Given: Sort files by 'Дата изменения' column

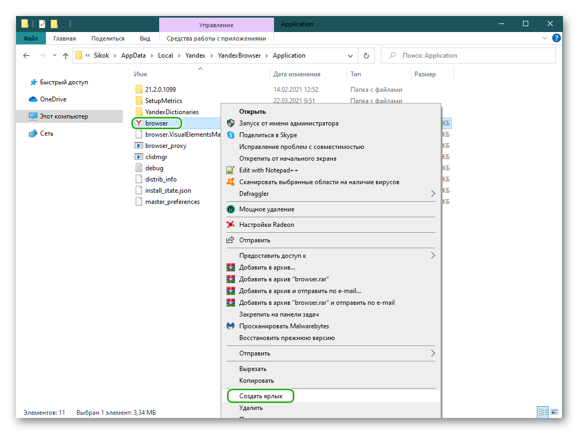Looking at the screenshot, I should pyautogui.click(x=296, y=74).
